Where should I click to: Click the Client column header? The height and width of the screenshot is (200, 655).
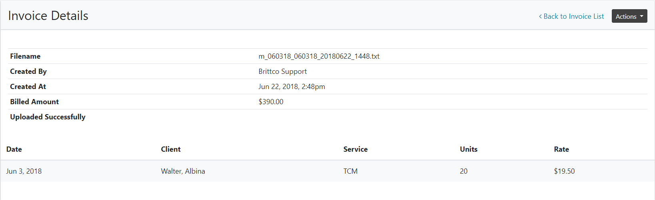(x=171, y=149)
